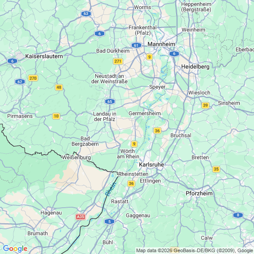Select the Mannheim city label

click(161, 44)
